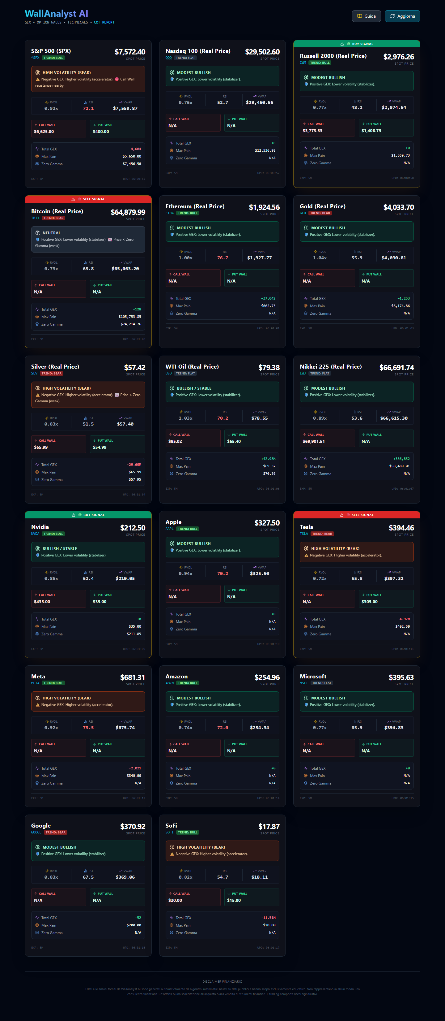Click the warning icon in Silver Negative GEX note
Image resolution: width=445 pixels, height=1021 pixels.
point(38,395)
